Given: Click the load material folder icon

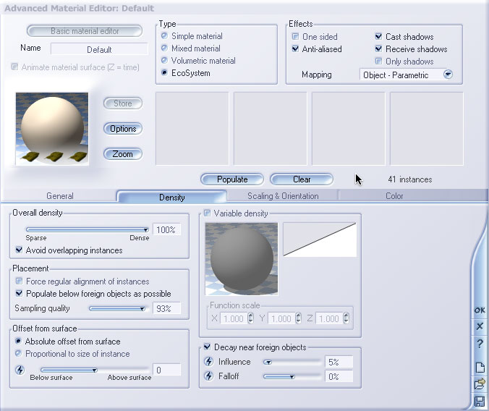Looking at the screenshot, I should (x=479, y=384).
